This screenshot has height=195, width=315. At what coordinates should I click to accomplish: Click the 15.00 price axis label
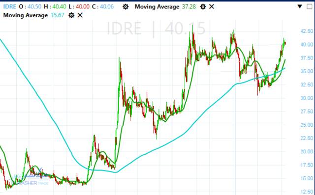[x=307, y=178]
